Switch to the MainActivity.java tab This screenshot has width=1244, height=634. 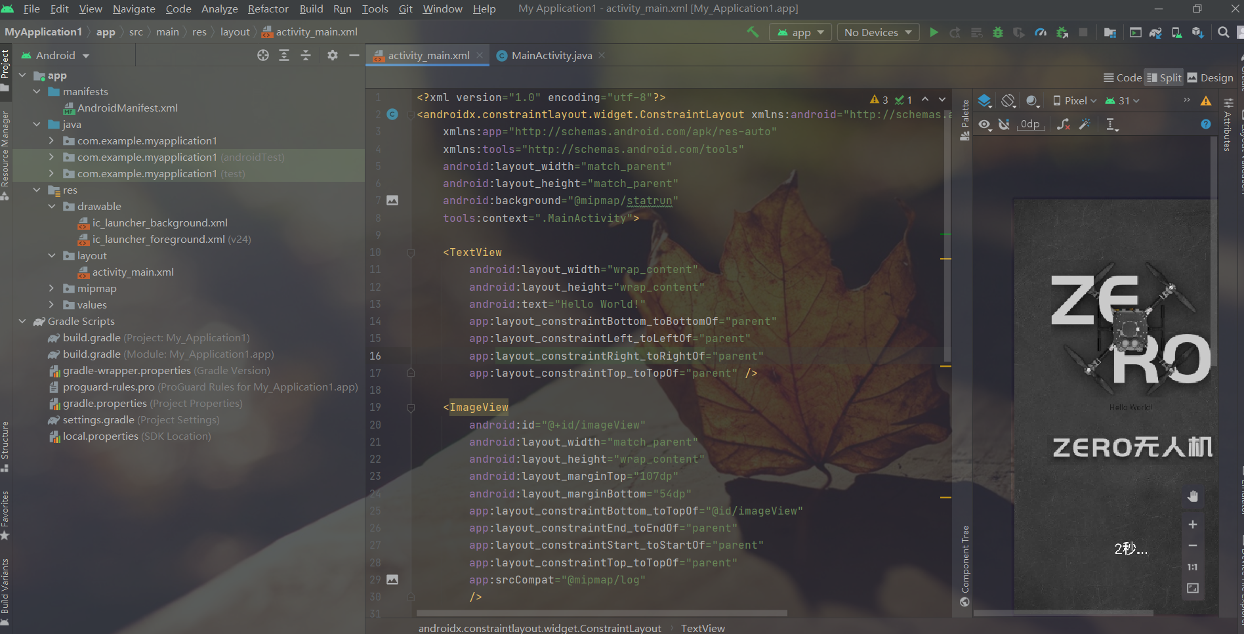click(550, 55)
